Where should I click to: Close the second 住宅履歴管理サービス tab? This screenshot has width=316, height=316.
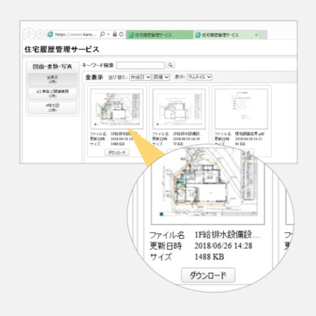tap(257, 35)
